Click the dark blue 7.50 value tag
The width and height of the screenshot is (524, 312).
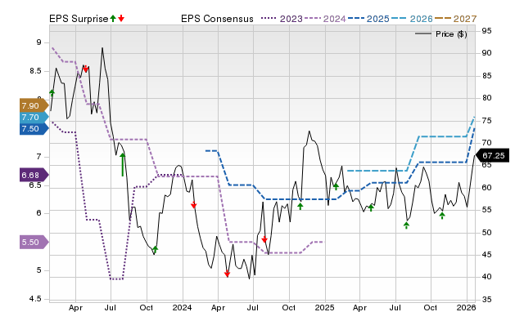pos(34,129)
